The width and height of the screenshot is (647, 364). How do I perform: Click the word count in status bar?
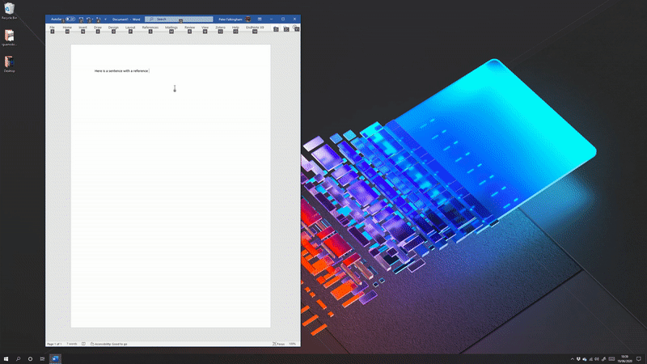click(71, 344)
